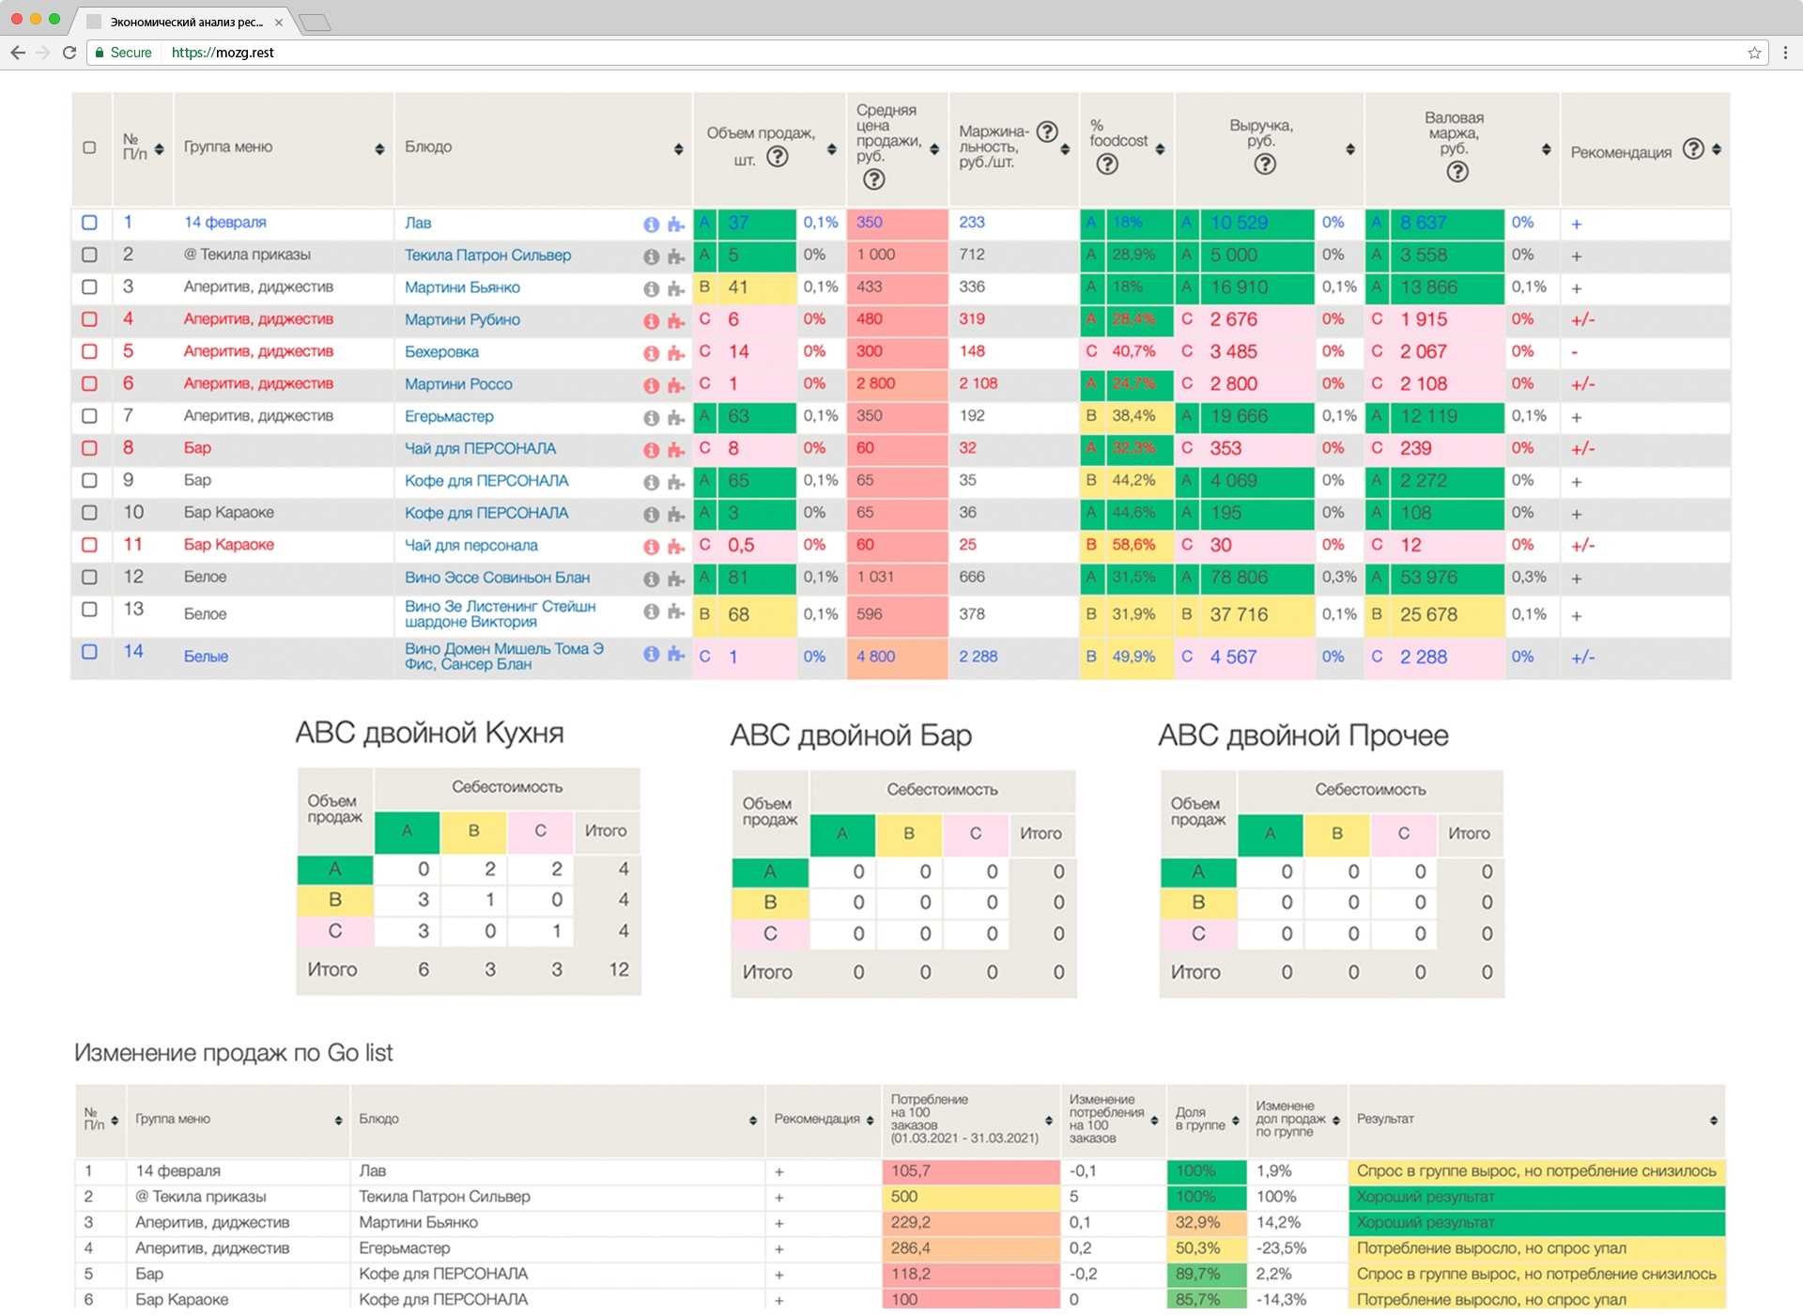1803x1315 pixels.
Task: Click red info icon for Бехеровка row
Action: pyautogui.click(x=651, y=353)
